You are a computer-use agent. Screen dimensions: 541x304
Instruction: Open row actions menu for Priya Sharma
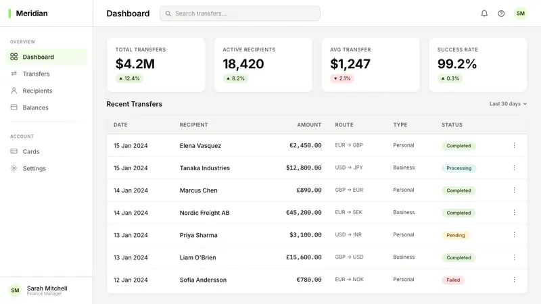click(514, 234)
